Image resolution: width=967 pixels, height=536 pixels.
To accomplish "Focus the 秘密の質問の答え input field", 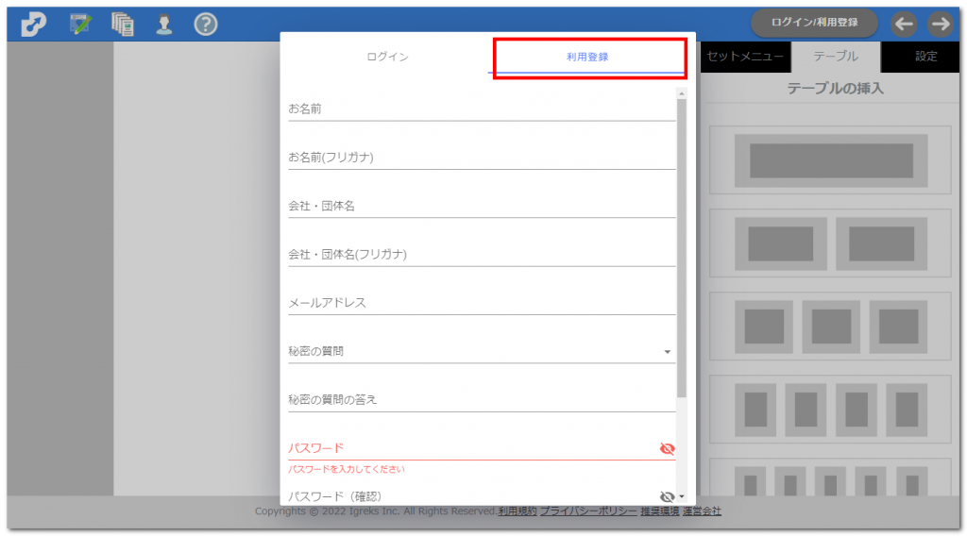I will point(482,400).
